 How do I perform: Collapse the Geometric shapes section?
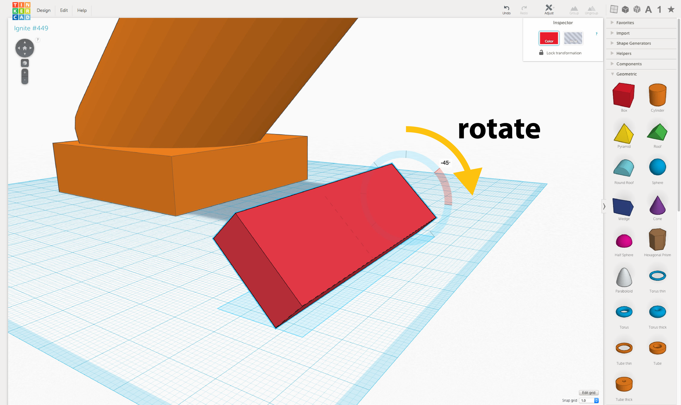[626, 74]
